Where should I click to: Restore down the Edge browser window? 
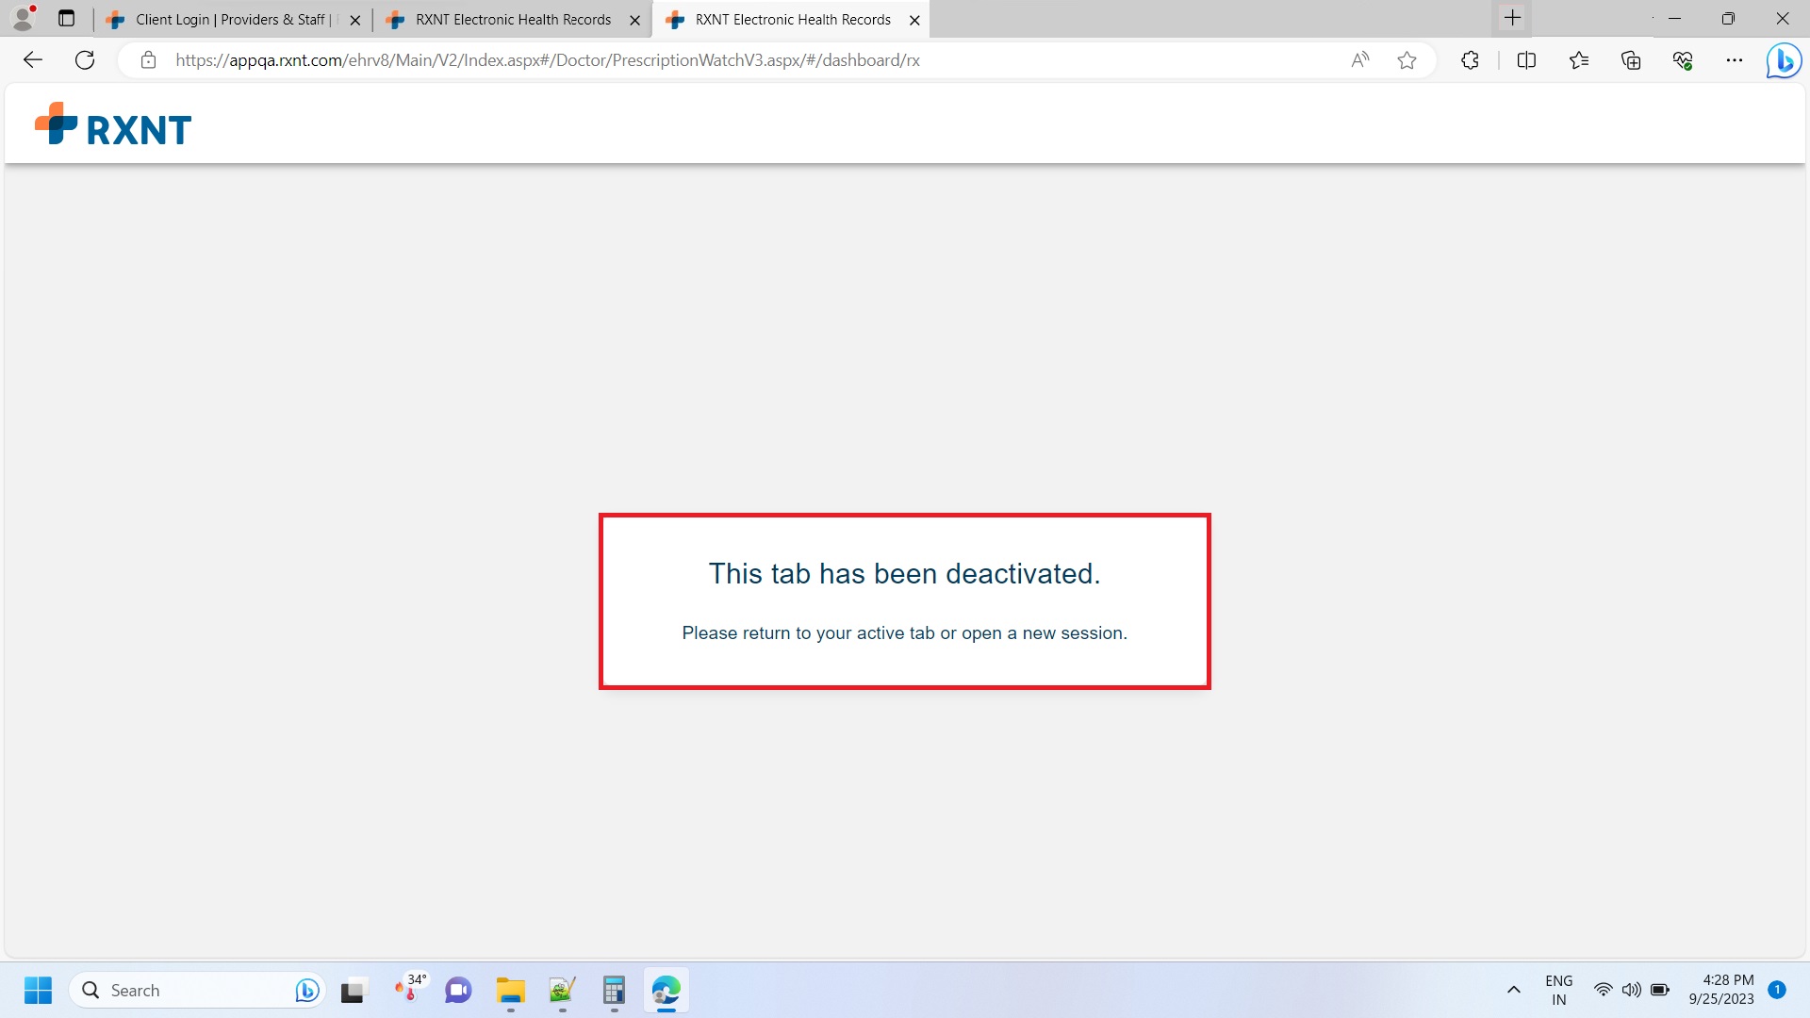pyautogui.click(x=1728, y=18)
